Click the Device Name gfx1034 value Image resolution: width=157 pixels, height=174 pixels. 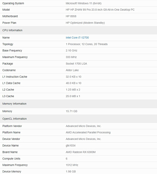click(x=71, y=145)
